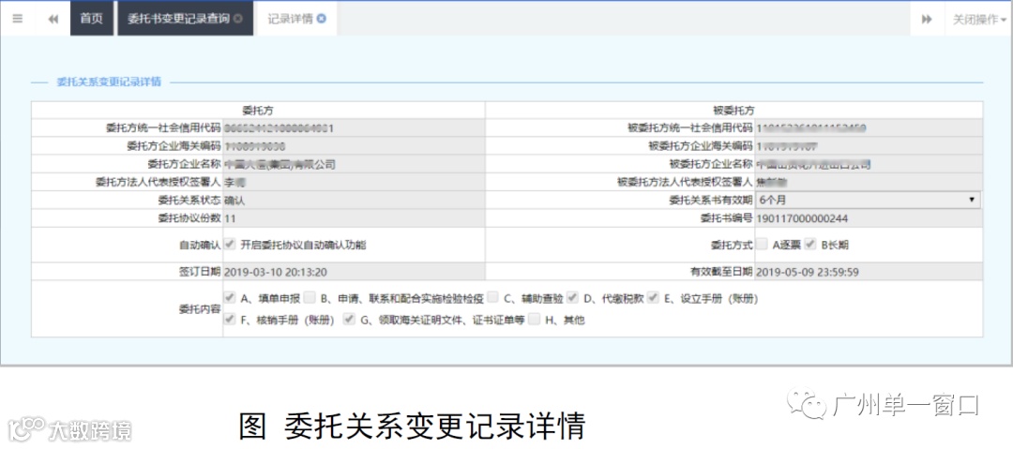Click the 委托方企业名称 field
Screen dimensions: 1013x449
(x=354, y=164)
